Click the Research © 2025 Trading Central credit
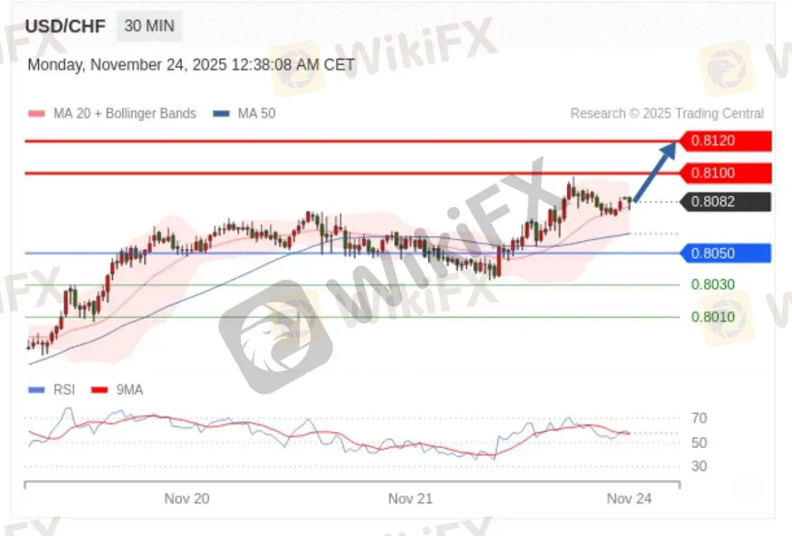792x536 pixels. coord(667,113)
